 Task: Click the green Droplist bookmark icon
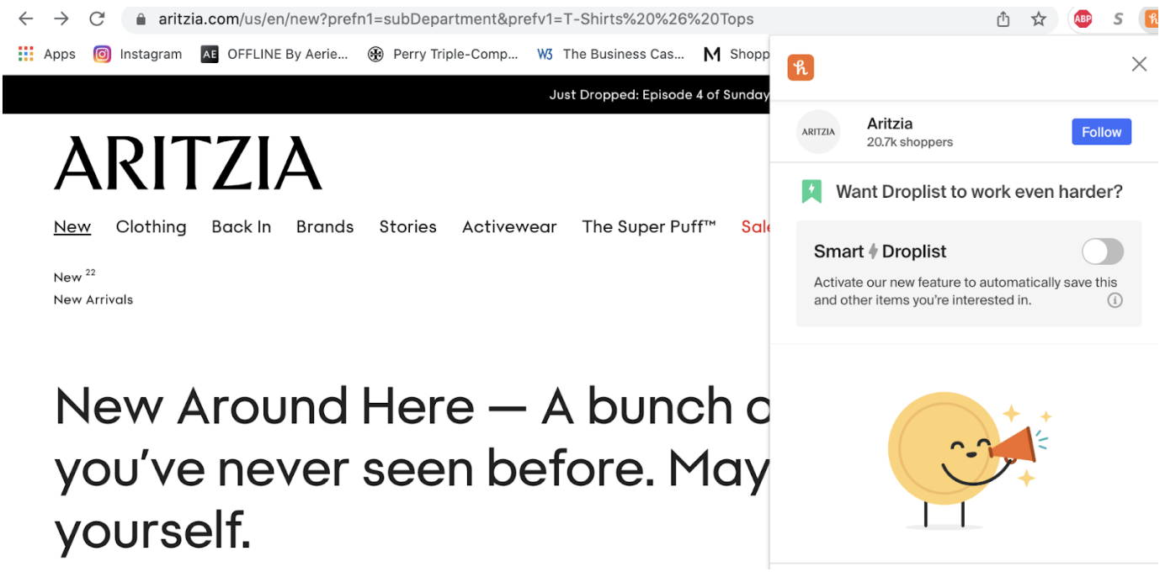coord(811,192)
